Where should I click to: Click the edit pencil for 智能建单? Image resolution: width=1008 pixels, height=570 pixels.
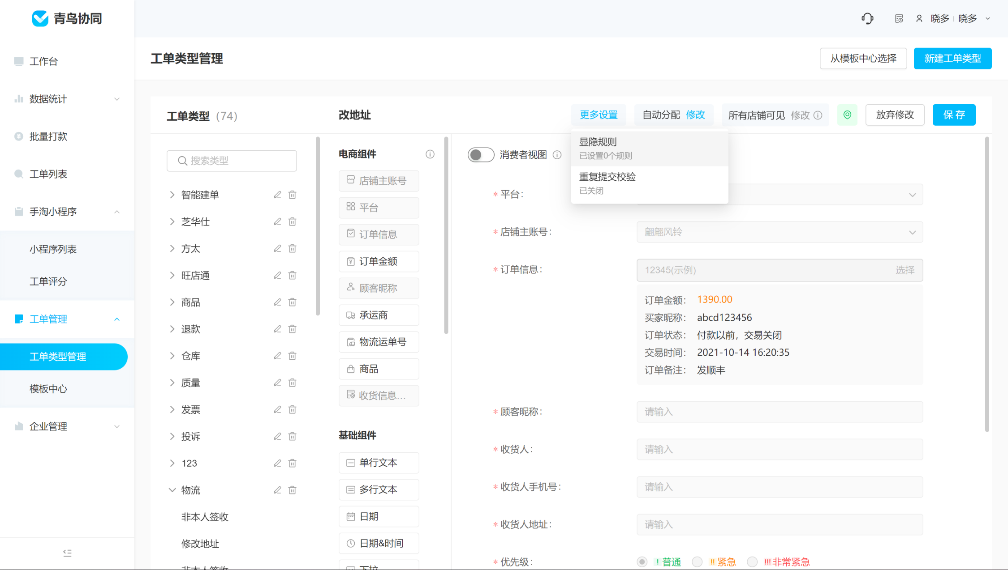pos(277,195)
